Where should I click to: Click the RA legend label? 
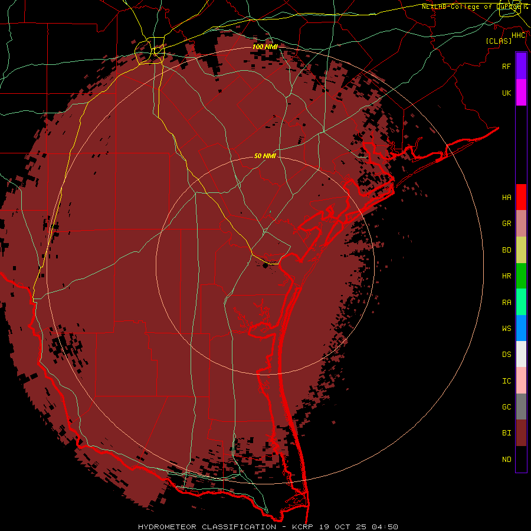point(506,303)
